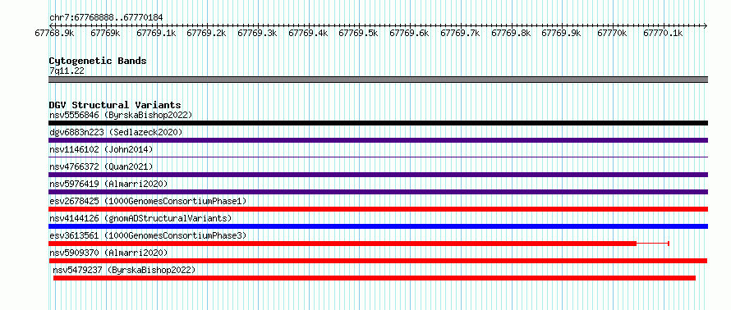Click the nsv1146102 (John2014) label

point(101,149)
